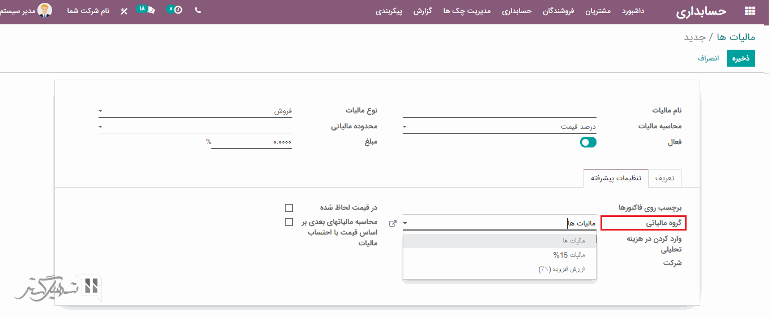The height and width of the screenshot is (317, 771).
Task: Click the مبلغ amount input field
Action: click(x=252, y=142)
